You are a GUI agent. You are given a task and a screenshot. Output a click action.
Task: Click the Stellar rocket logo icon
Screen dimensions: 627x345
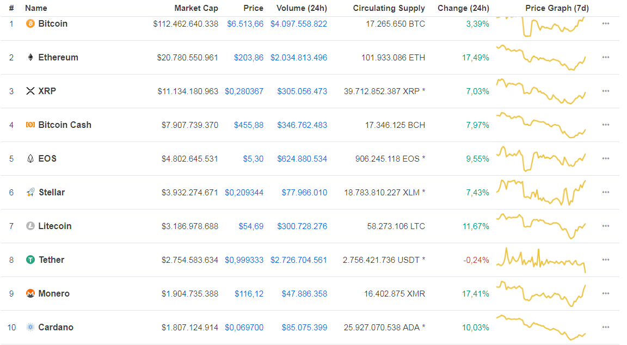click(30, 193)
